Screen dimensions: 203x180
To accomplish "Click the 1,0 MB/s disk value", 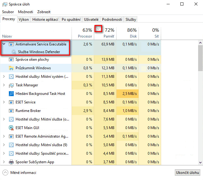I will point(130,111).
